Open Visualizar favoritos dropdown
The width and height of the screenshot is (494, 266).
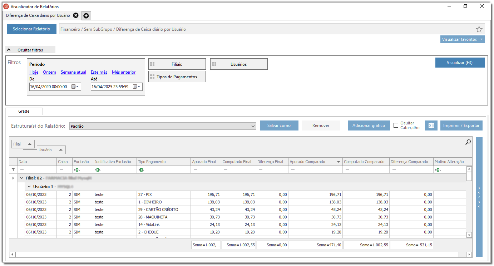463,39
